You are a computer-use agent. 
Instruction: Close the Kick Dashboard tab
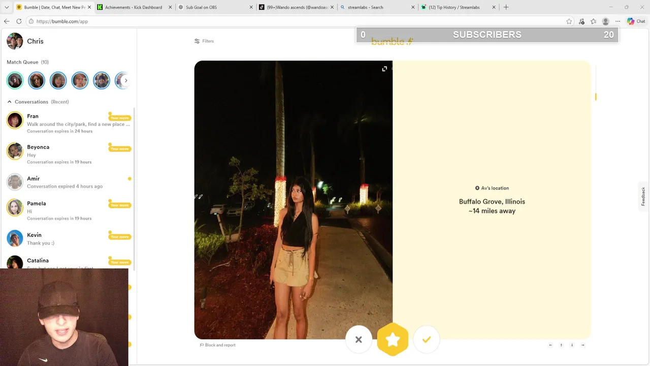pyautogui.click(x=170, y=7)
